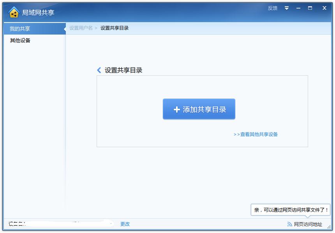
Task: Click the resize grip in the window corner
Action: [x=329, y=228]
